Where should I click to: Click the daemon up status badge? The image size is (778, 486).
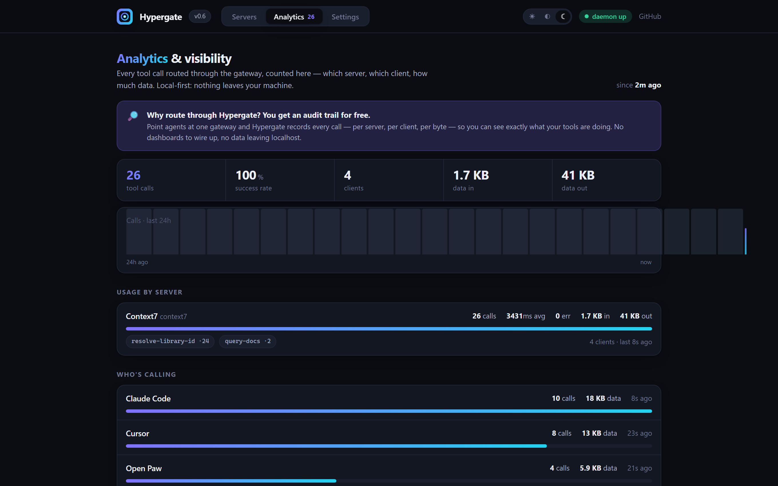605,16
